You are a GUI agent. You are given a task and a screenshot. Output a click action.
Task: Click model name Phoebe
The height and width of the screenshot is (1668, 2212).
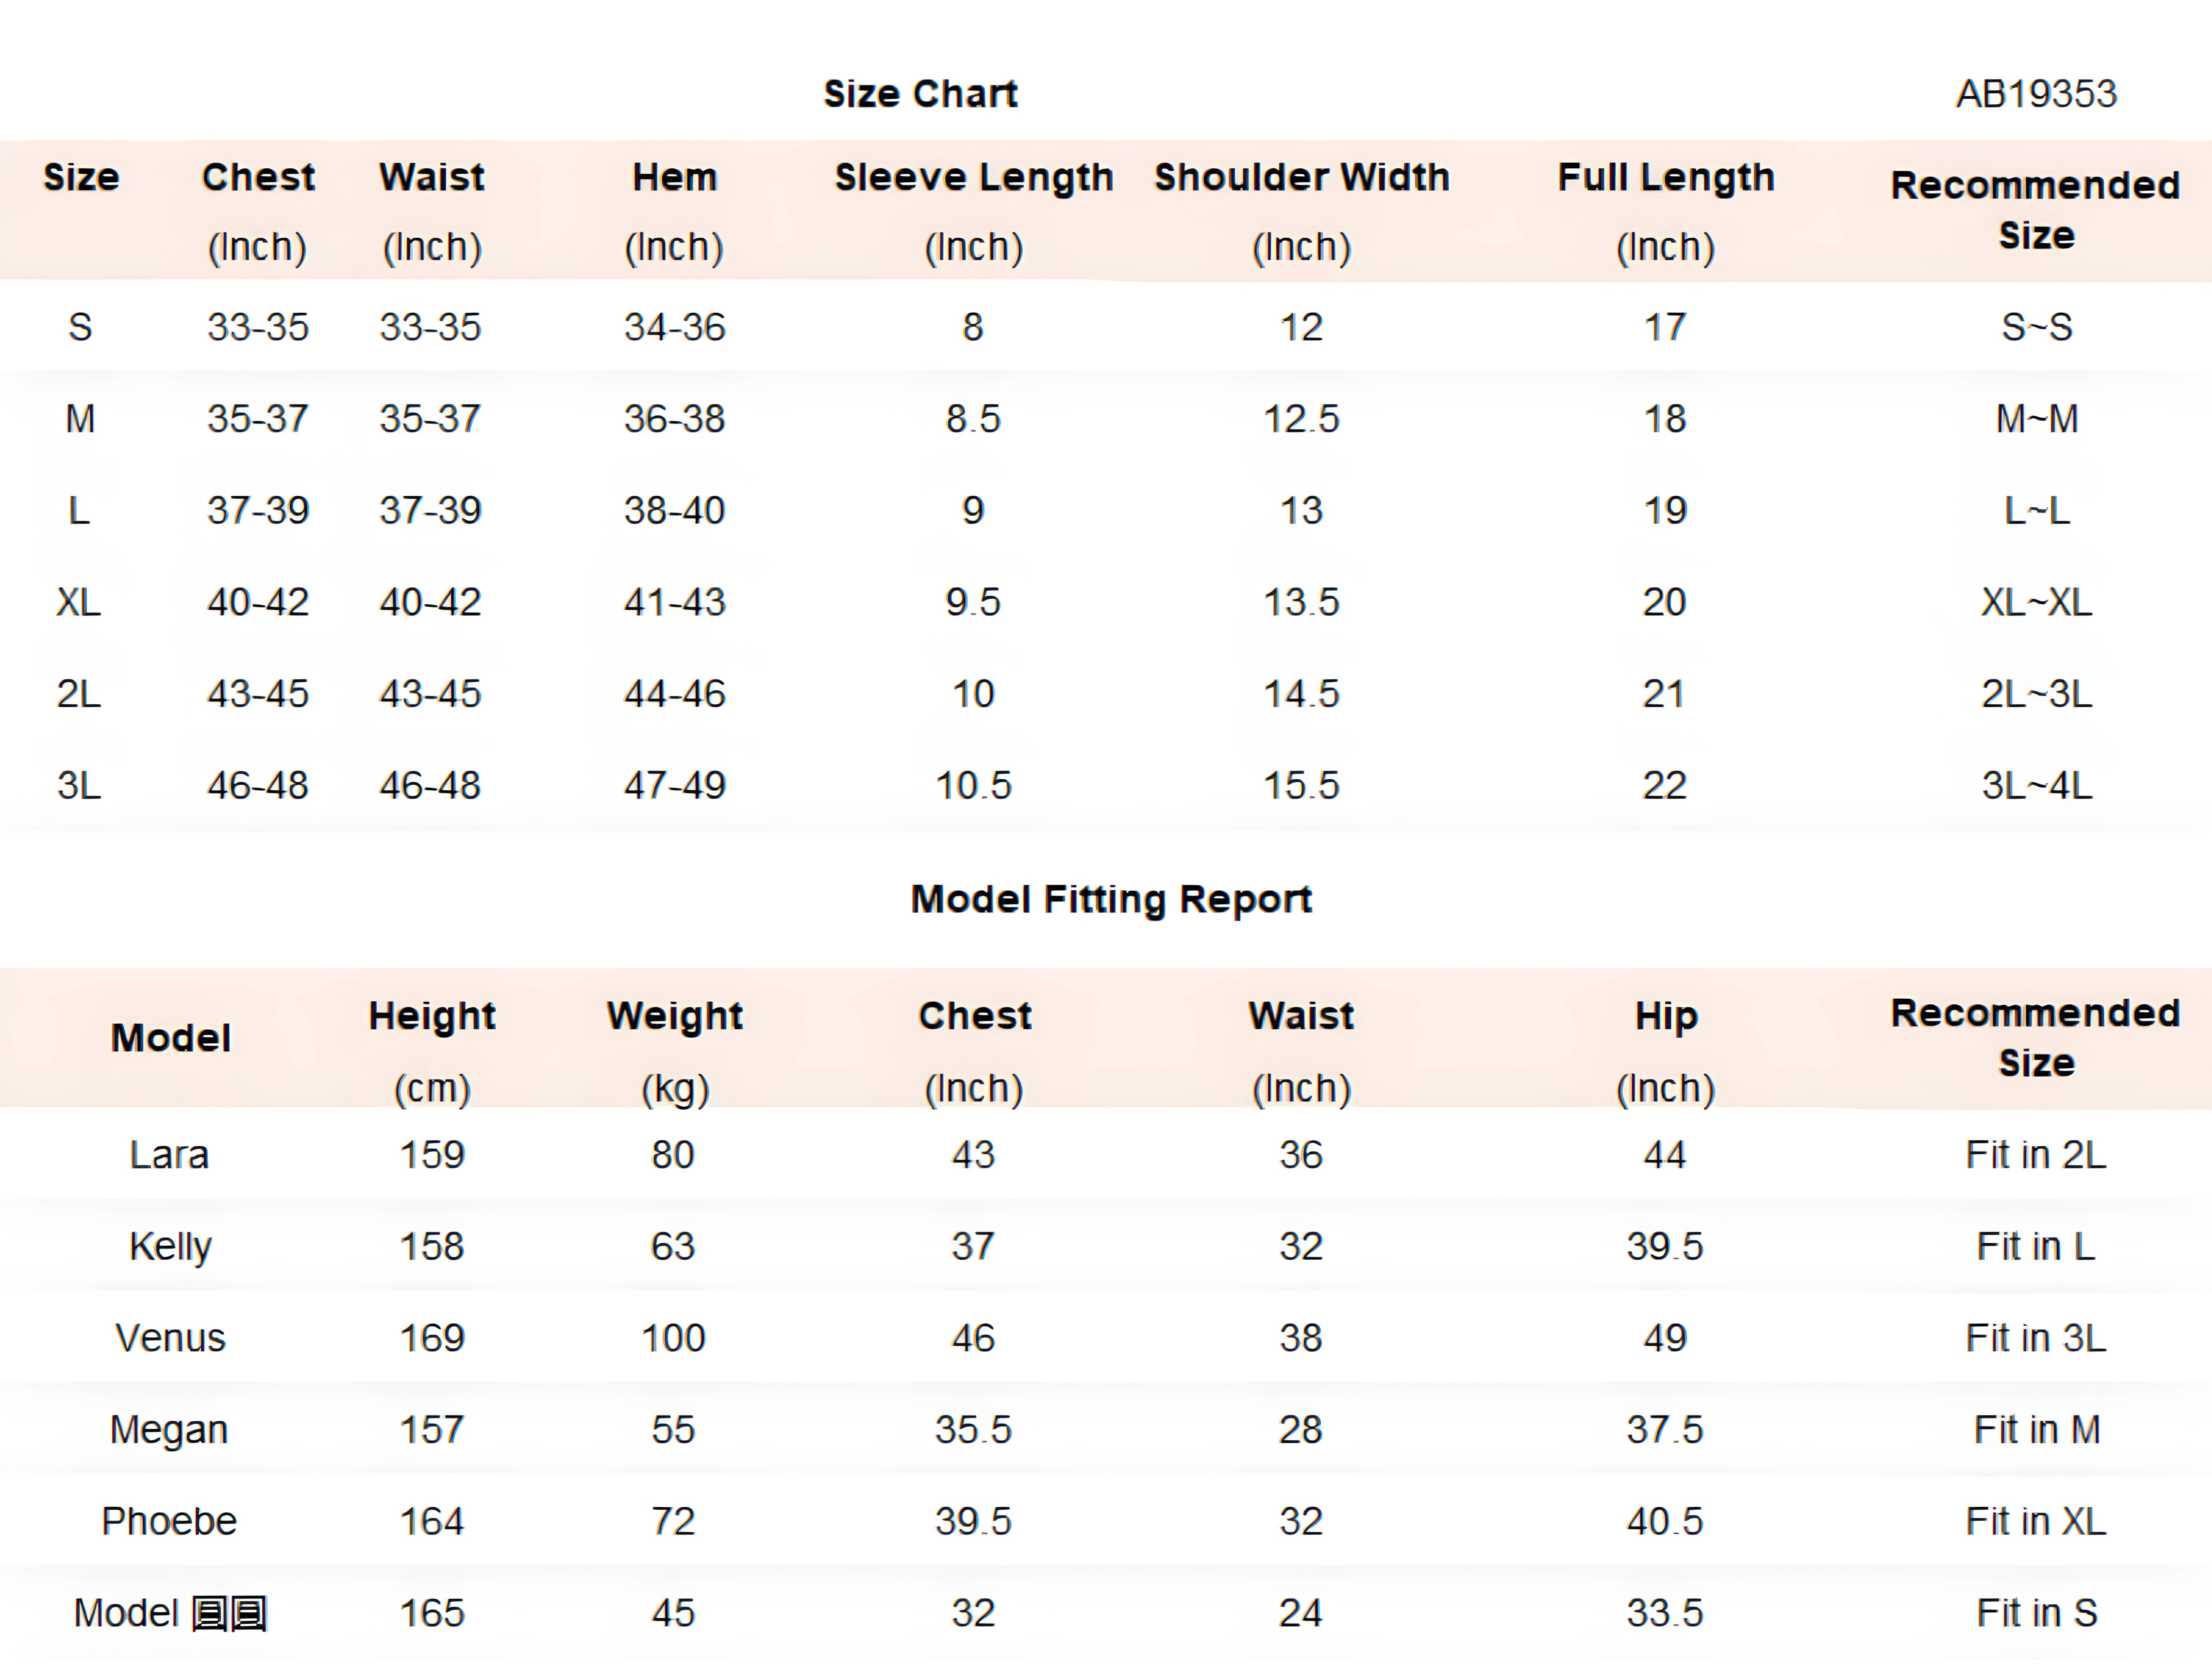[x=169, y=1521]
